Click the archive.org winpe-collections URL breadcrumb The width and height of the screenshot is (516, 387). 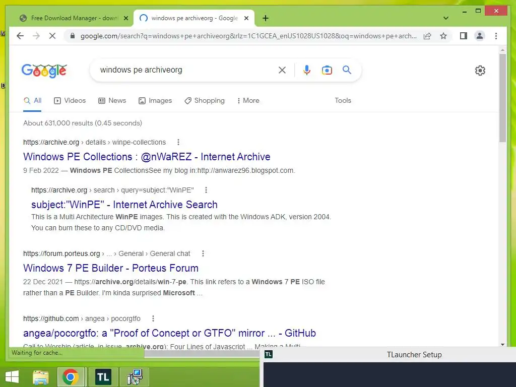[x=94, y=142]
